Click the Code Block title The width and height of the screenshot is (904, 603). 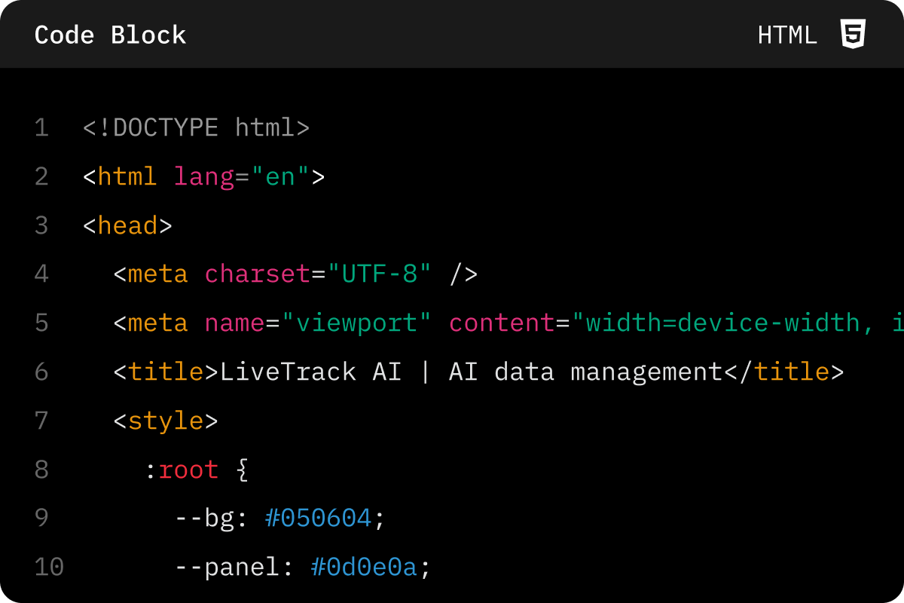110,35
